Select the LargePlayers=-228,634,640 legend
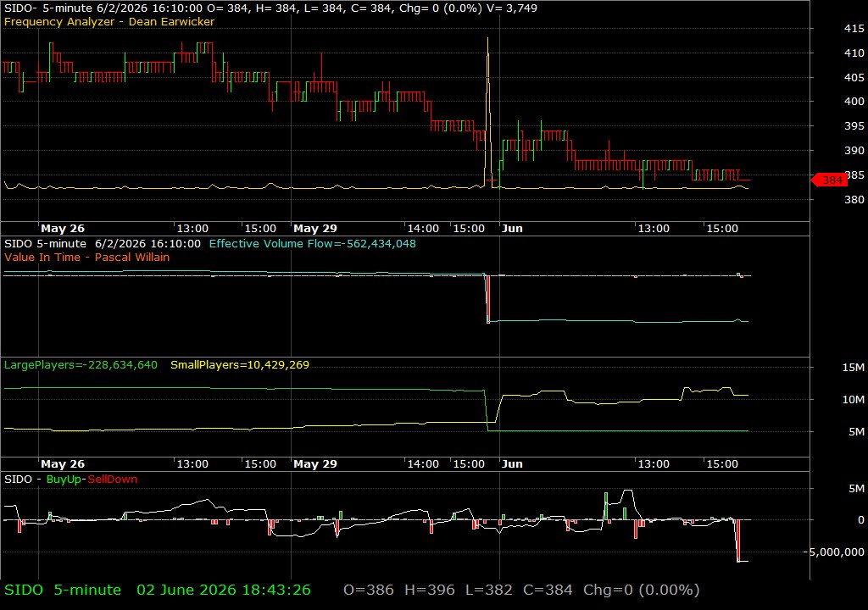Image resolution: width=868 pixels, height=610 pixels. pos(81,365)
